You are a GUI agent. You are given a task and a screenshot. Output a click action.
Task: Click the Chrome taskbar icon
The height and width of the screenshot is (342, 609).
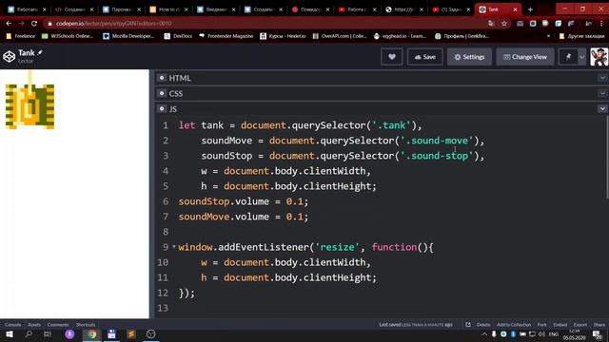tap(92, 334)
